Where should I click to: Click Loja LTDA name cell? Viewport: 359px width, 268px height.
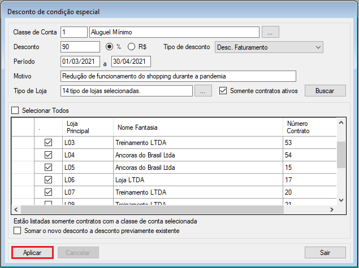(198, 180)
